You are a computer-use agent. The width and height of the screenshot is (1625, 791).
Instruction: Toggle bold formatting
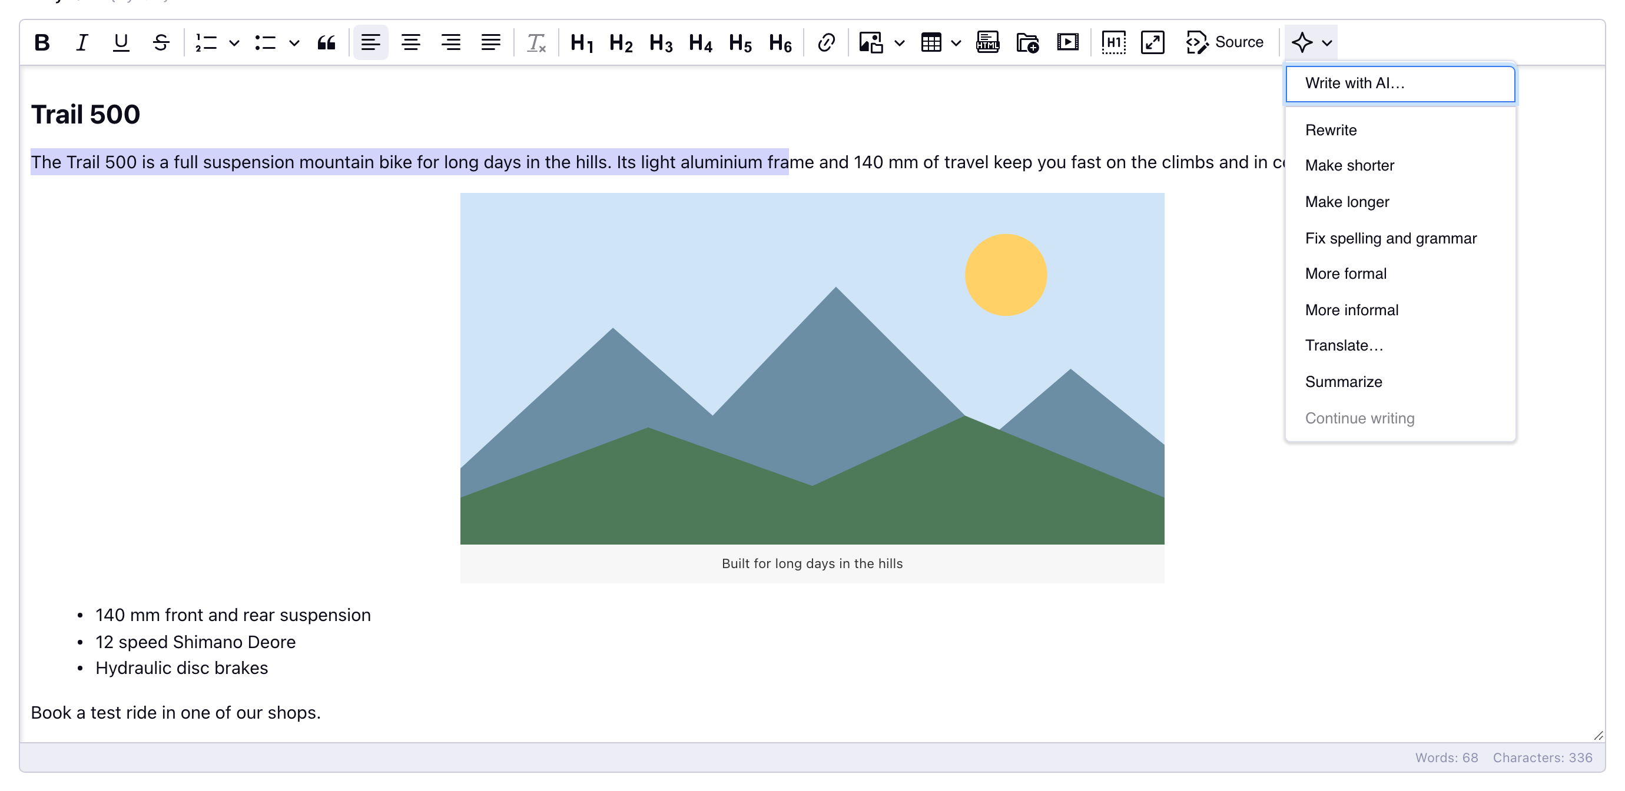[42, 42]
